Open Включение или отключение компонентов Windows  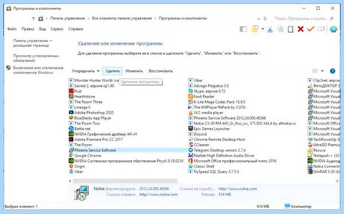pyautogui.click(x=38, y=70)
